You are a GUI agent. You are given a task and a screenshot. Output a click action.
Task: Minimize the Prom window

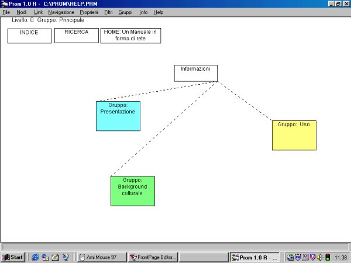point(332,4)
